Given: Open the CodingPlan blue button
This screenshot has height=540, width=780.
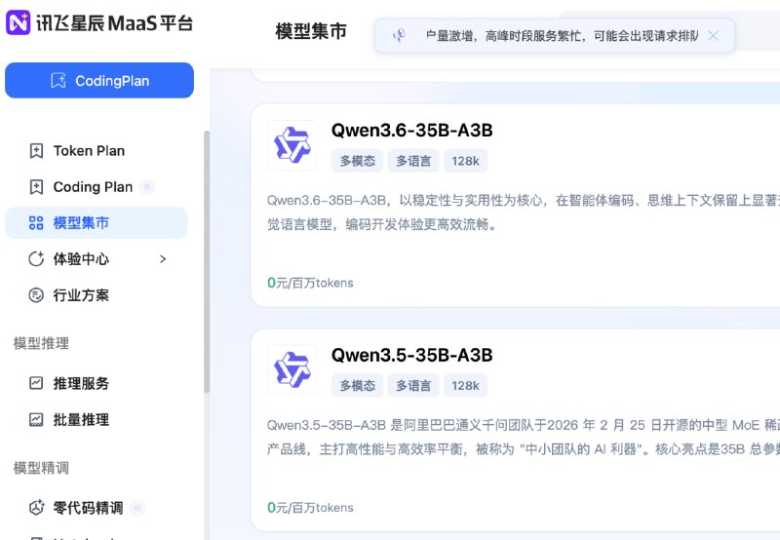Looking at the screenshot, I should pos(99,81).
